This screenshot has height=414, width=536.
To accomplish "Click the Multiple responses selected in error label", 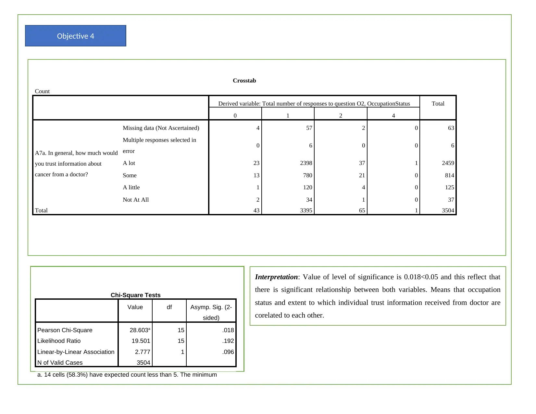I will [159, 145].
